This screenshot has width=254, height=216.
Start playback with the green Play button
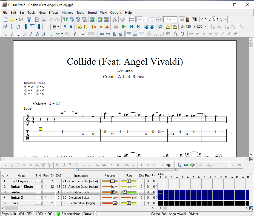pos(124,27)
